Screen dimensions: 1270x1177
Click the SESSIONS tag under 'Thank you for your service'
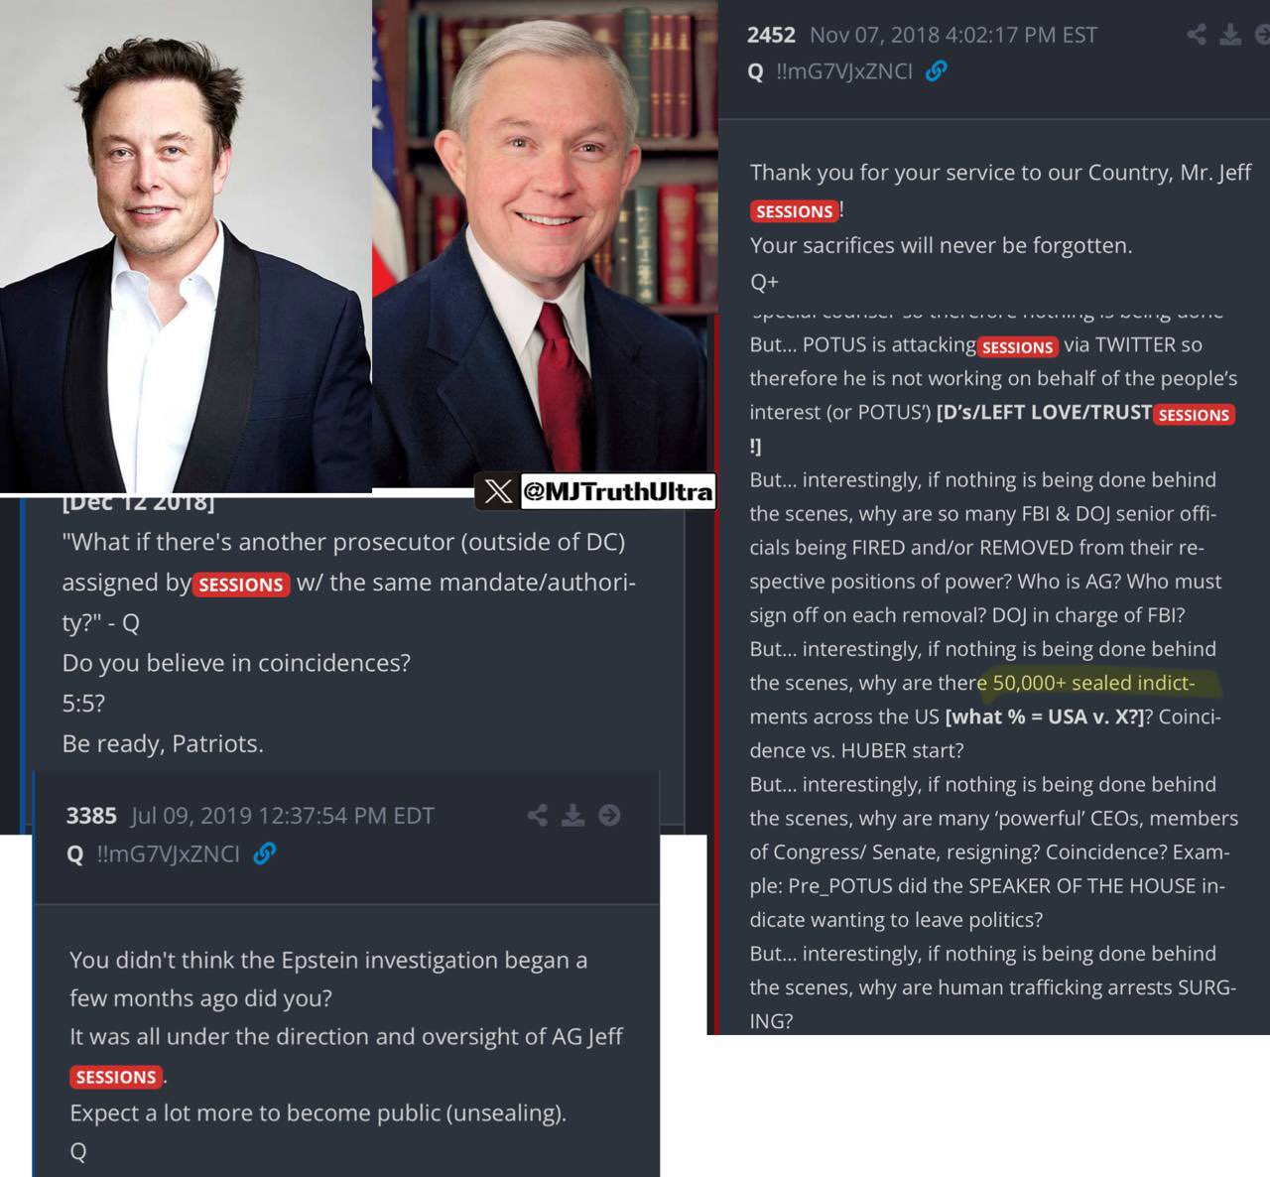click(x=794, y=211)
